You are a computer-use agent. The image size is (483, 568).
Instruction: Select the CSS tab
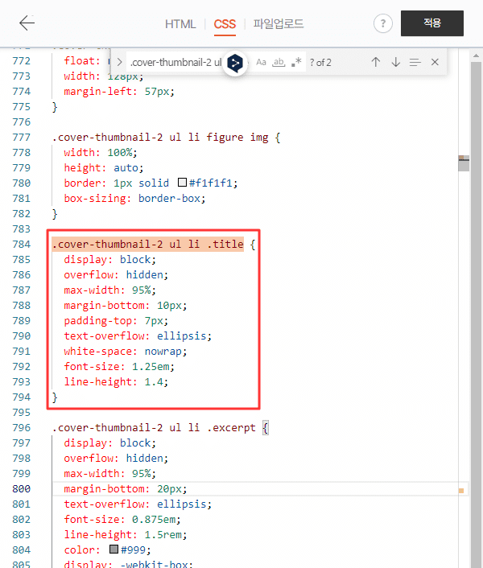[225, 24]
